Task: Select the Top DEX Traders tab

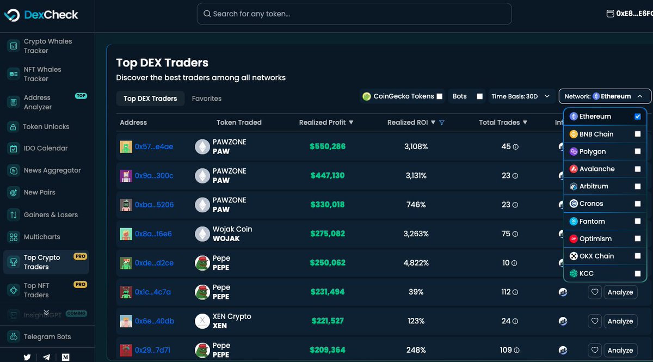Action: pyautogui.click(x=150, y=99)
